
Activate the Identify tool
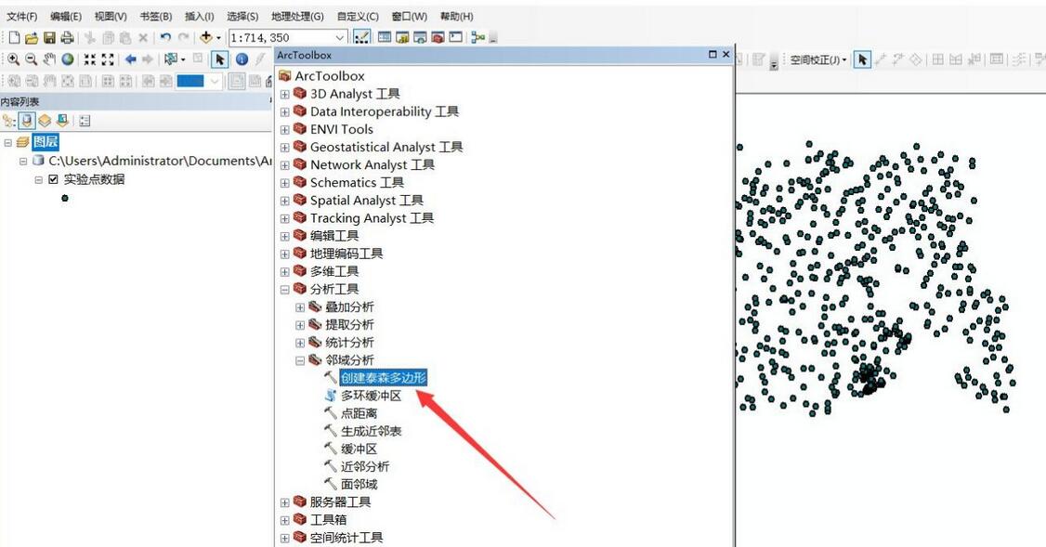pyautogui.click(x=242, y=59)
